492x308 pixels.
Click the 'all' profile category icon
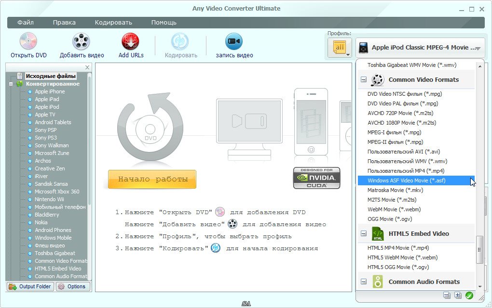pos(339,48)
